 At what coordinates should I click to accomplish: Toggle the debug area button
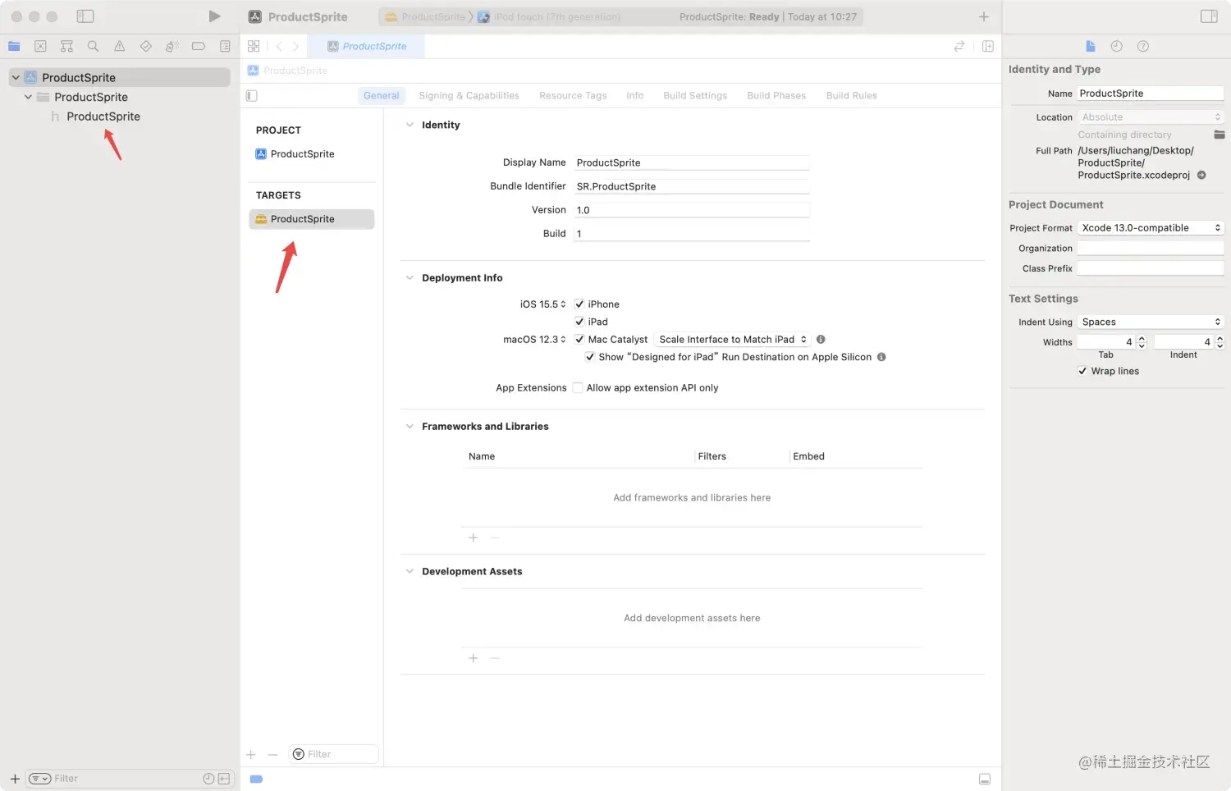[x=985, y=779]
